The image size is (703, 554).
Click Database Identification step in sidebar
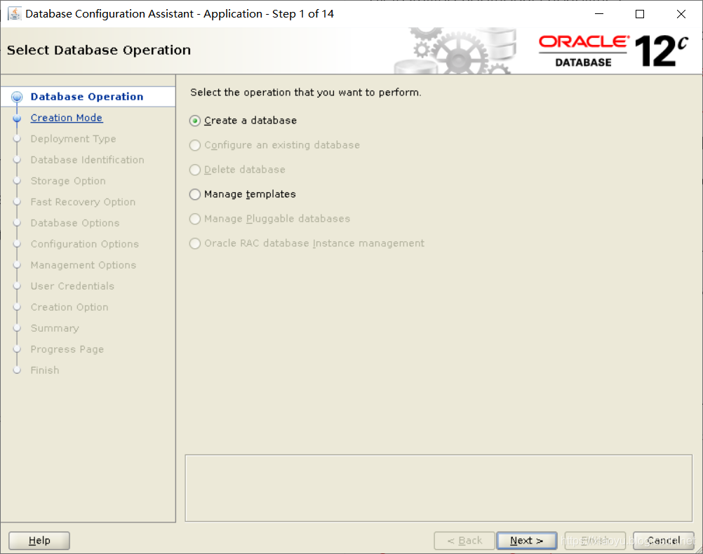pyautogui.click(x=88, y=160)
